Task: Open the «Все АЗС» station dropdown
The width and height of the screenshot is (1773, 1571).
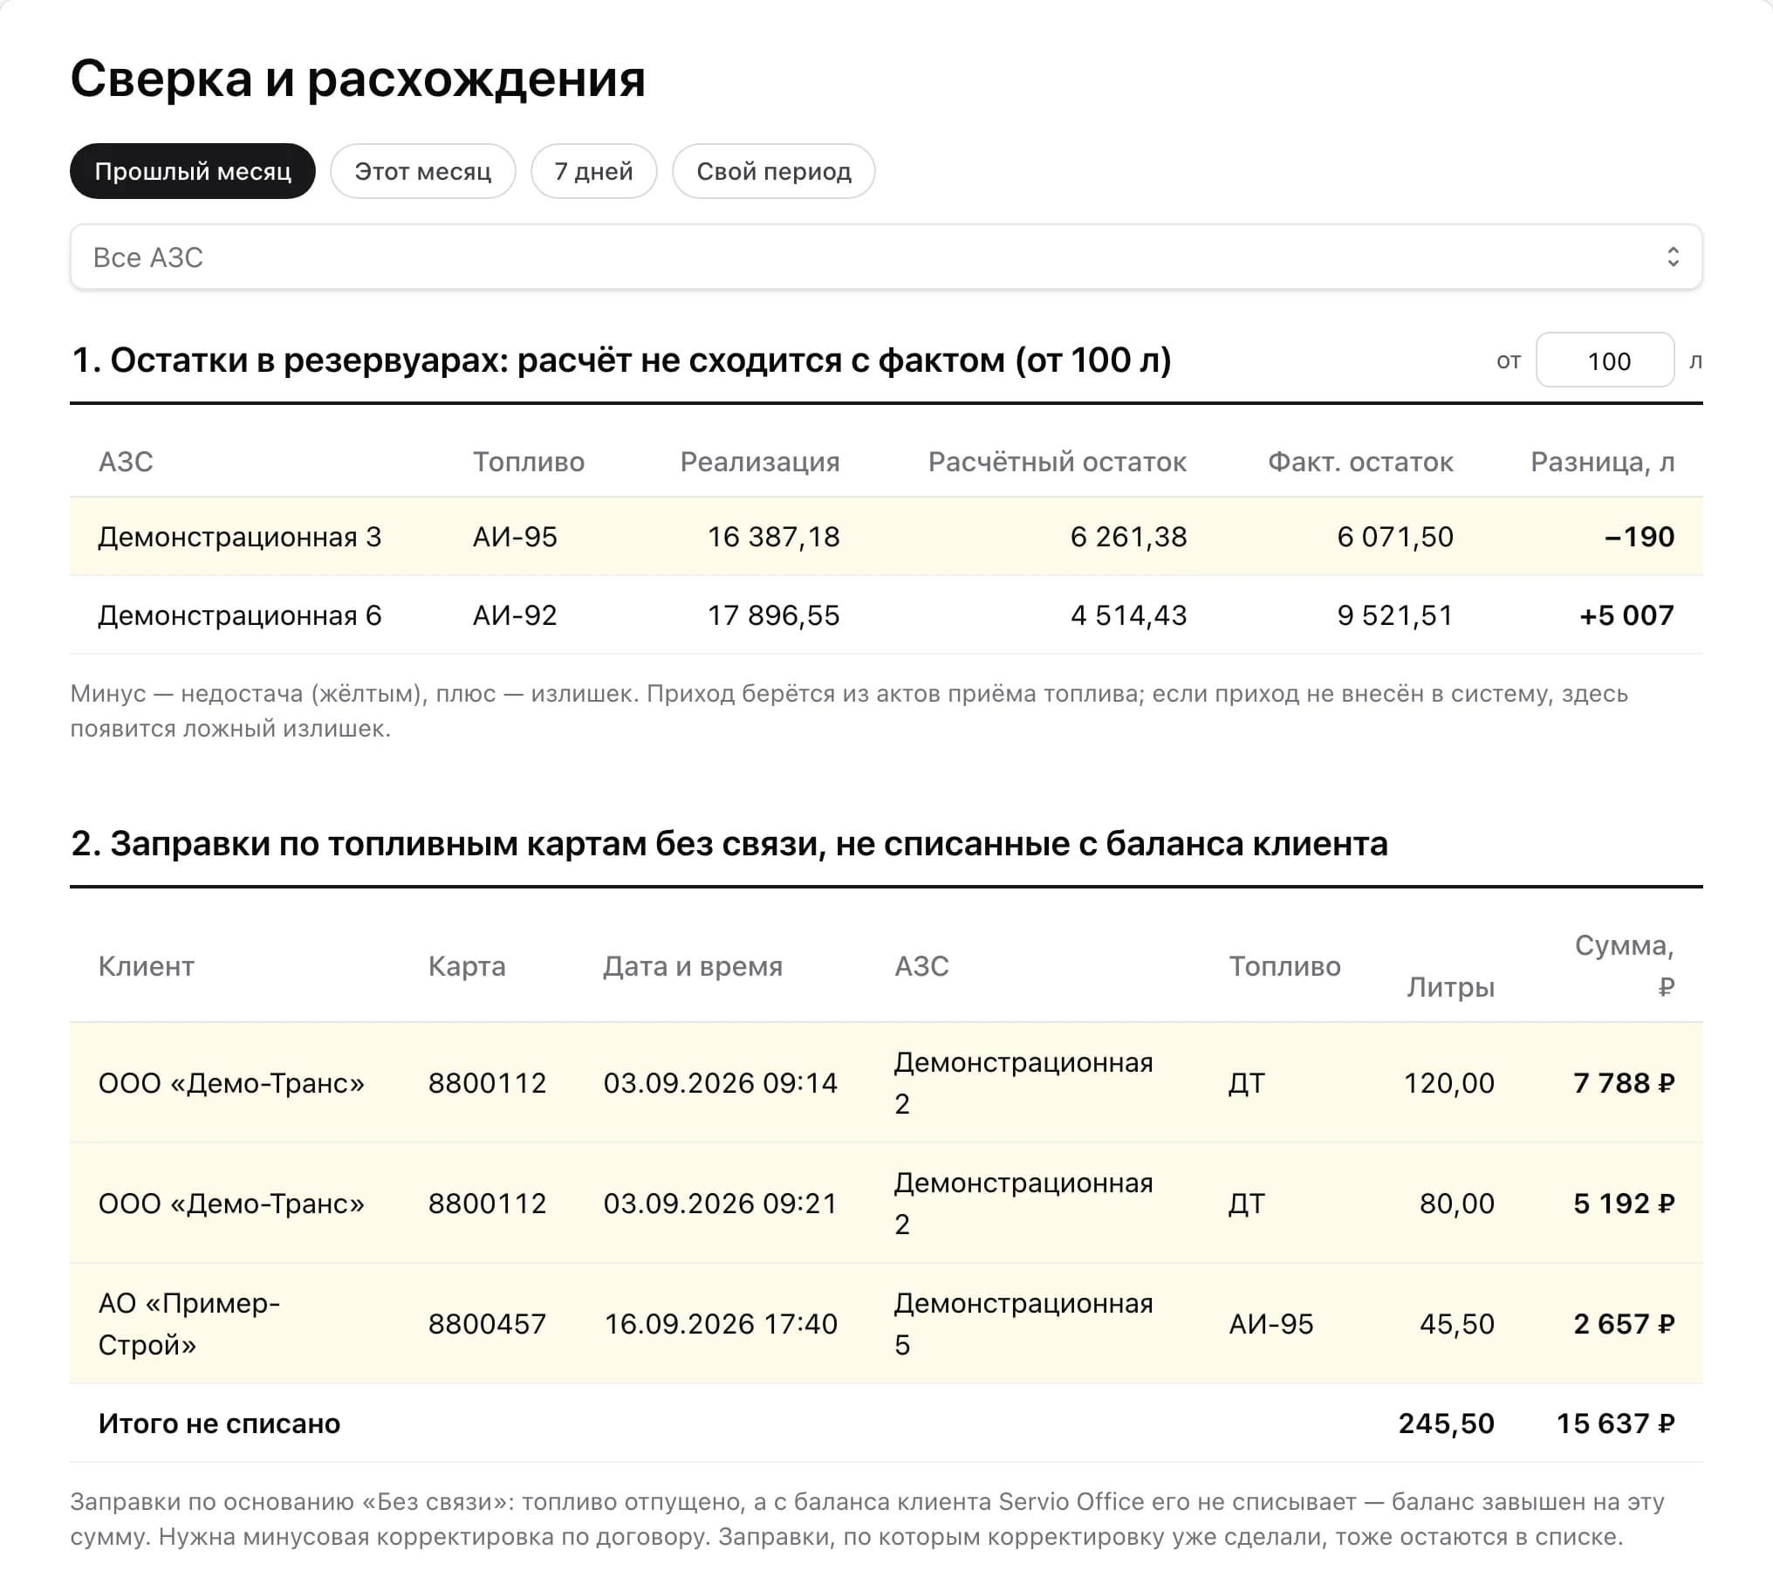Action: click(x=886, y=257)
